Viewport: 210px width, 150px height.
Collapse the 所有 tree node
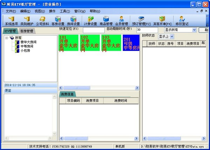6,38
